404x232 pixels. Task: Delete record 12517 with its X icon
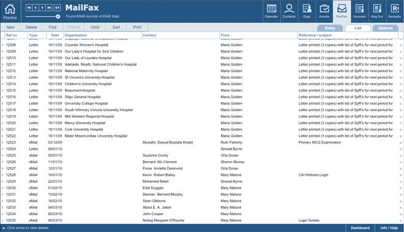(x=401, y=104)
